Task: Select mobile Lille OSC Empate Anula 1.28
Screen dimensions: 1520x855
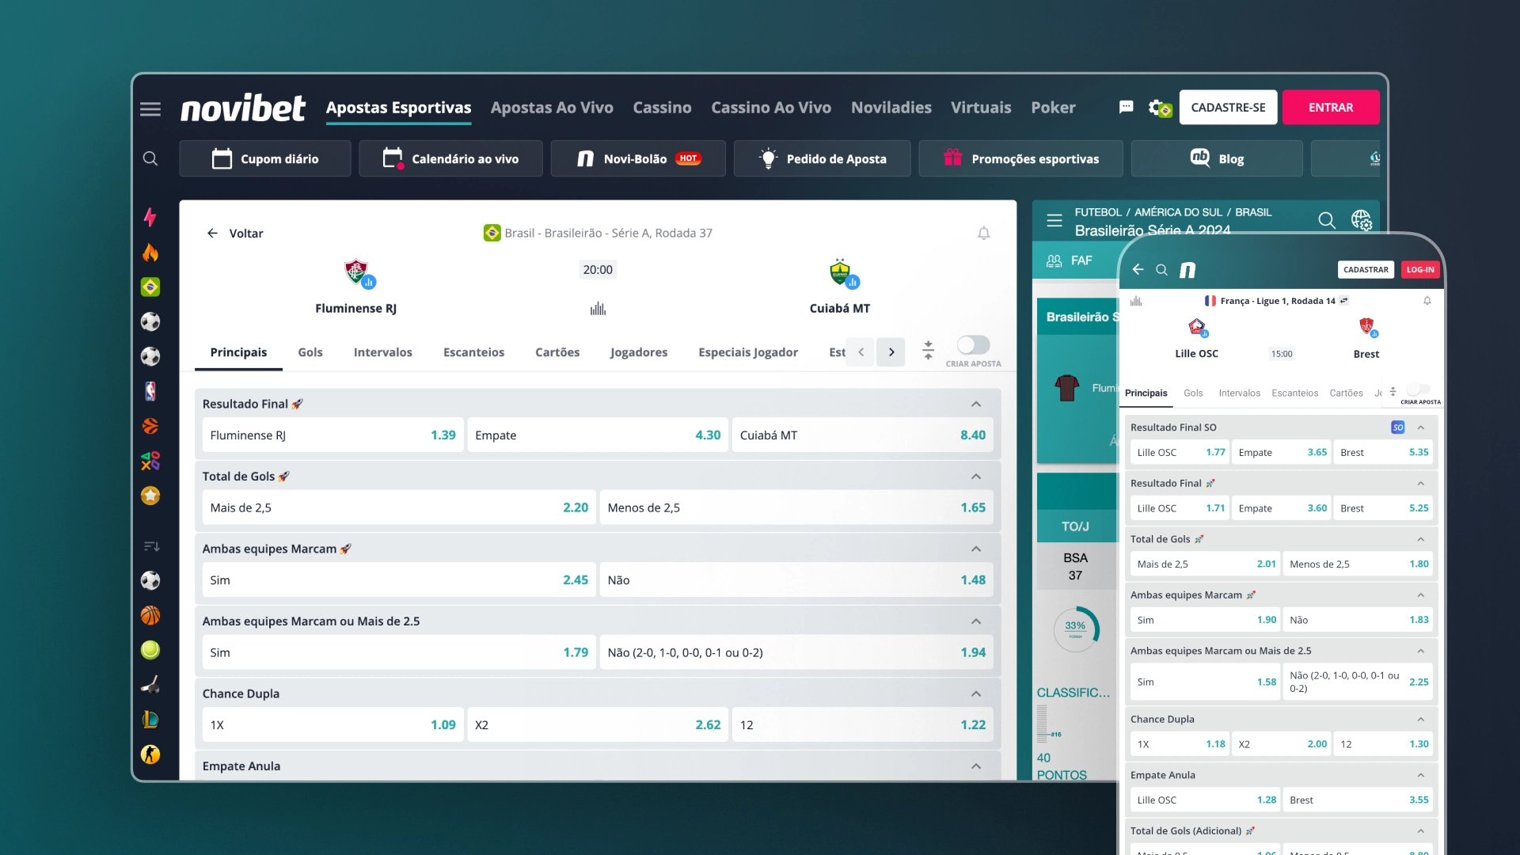Action: [1205, 800]
